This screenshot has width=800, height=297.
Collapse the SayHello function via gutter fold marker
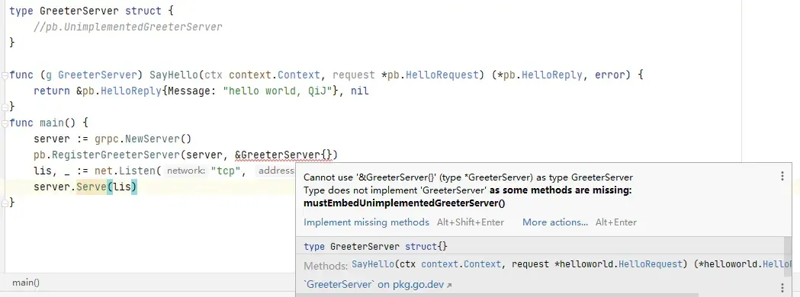click(x=5, y=75)
